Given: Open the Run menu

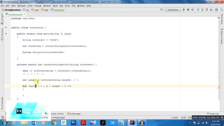Looking at the screenshot, I should (x=61, y=6).
